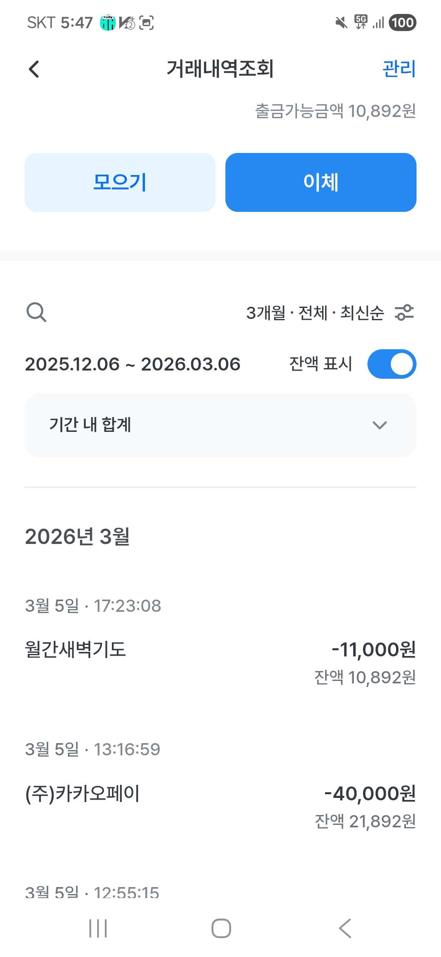Open the (주)카카오페이 transaction
441x957 pixels.
tap(82, 793)
